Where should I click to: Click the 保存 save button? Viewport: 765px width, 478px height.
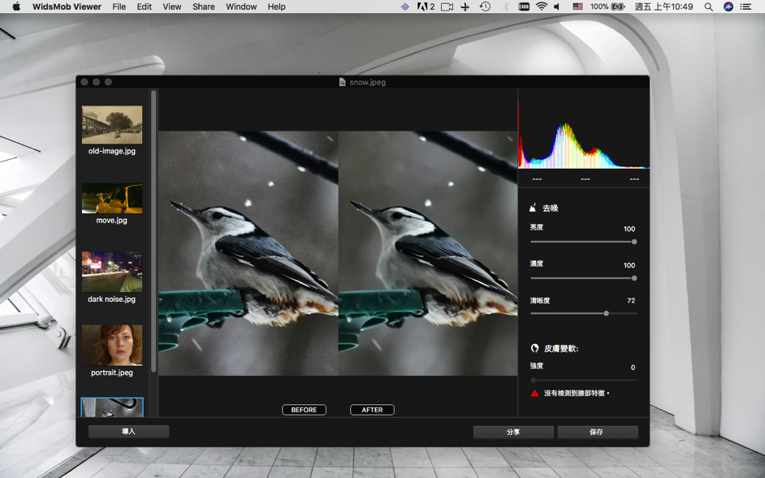coord(598,433)
